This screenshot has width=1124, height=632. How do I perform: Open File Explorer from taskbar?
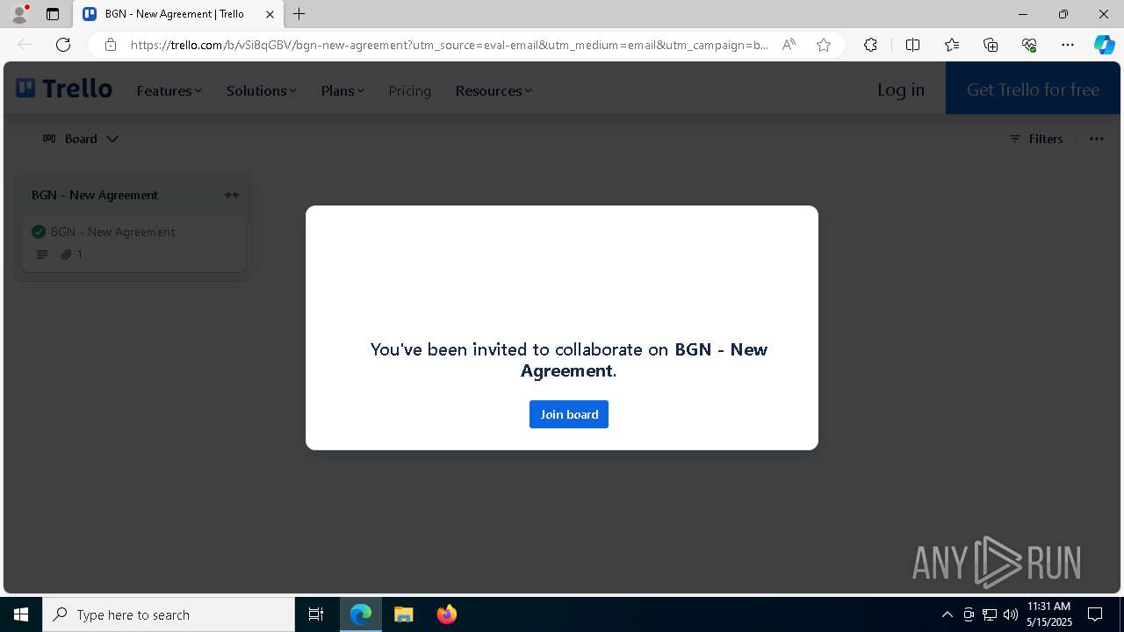coord(403,614)
